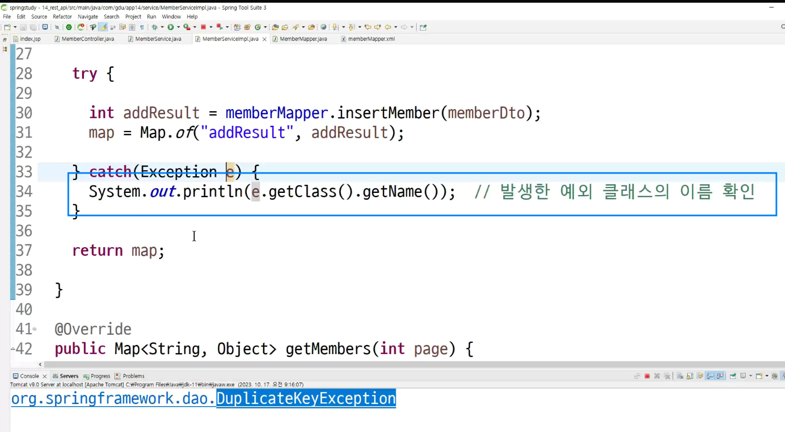Click the terminal monitor toolbar icon
This screenshot has height=432, width=785.
pyautogui.click(x=45, y=27)
